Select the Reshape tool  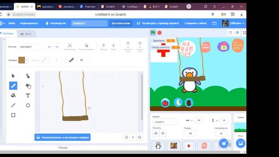28,76
